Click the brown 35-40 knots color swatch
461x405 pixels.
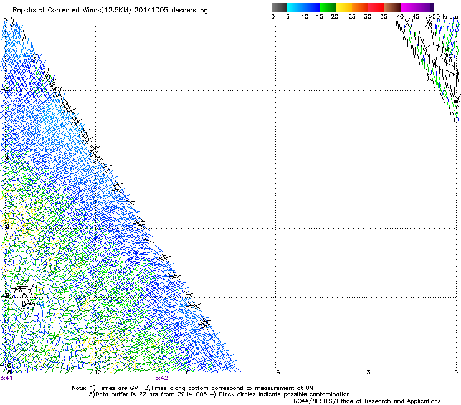pos(392,7)
